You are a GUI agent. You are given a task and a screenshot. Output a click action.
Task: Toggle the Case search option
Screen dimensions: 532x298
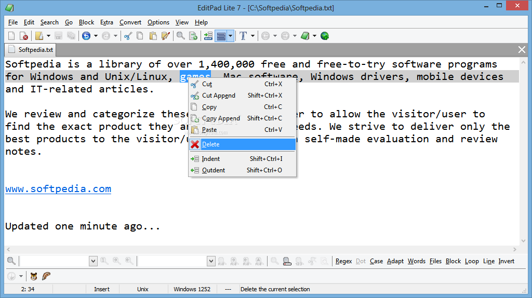[x=376, y=261]
